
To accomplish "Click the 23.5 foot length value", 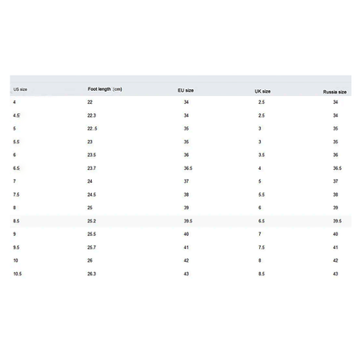I will click(x=92, y=155).
